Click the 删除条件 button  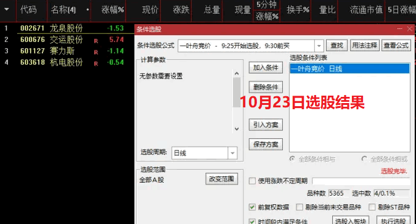(266, 87)
